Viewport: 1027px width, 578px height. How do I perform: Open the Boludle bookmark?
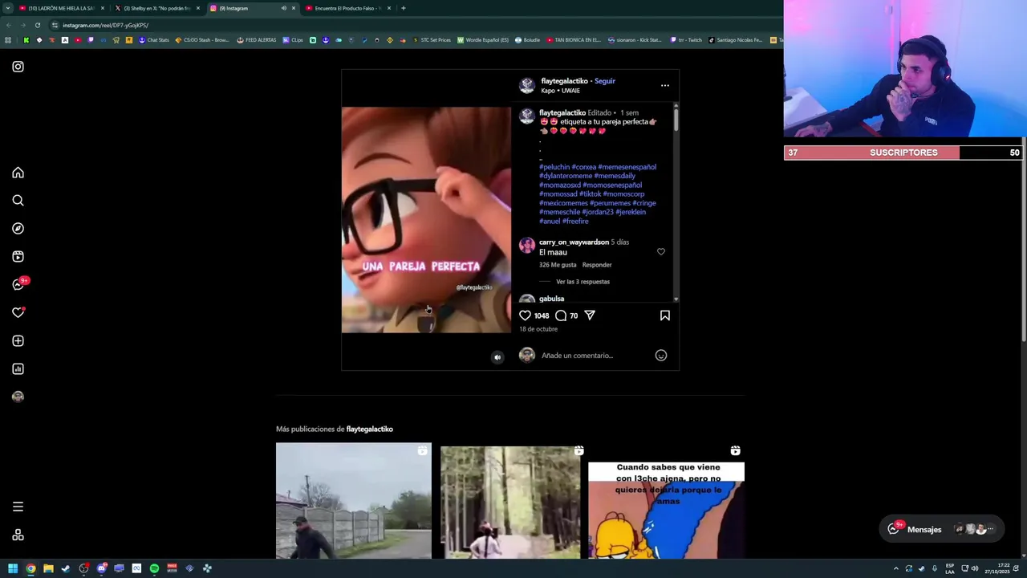click(527, 39)
